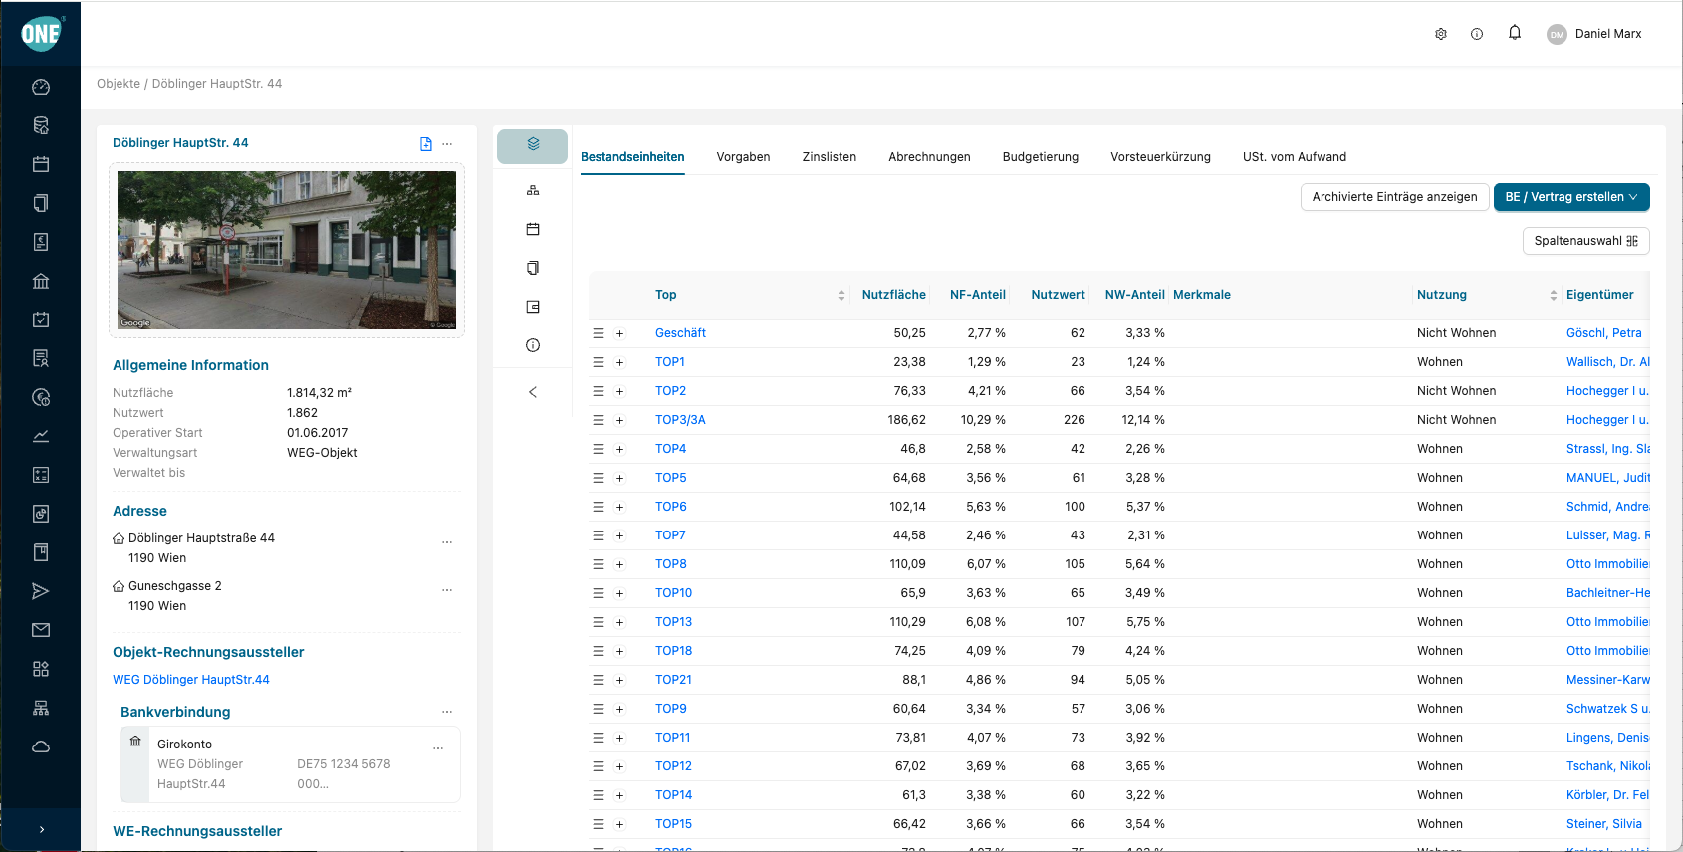Click the info icon in the top header
Viewport: 1683px width, 852px height.
1477,34
